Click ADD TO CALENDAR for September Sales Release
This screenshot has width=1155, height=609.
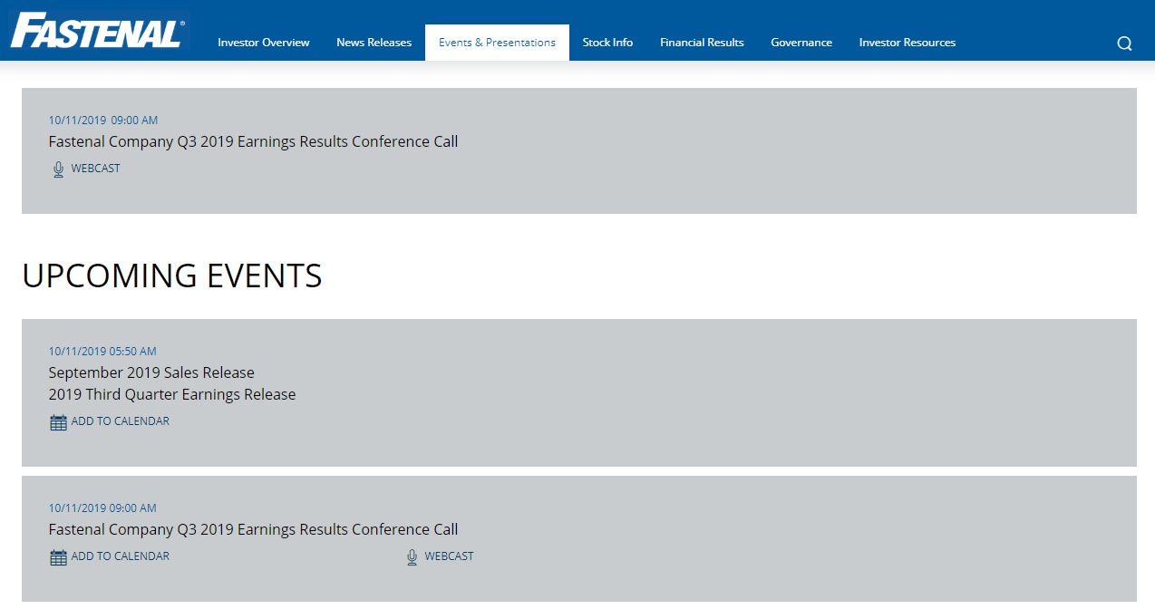point(121,421)
